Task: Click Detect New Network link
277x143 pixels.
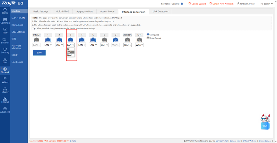Action: click(221, 4)
